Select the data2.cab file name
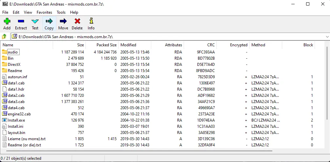Image resolution: width=330 pixels, height=162 pixels. click(x=16, y=96)
